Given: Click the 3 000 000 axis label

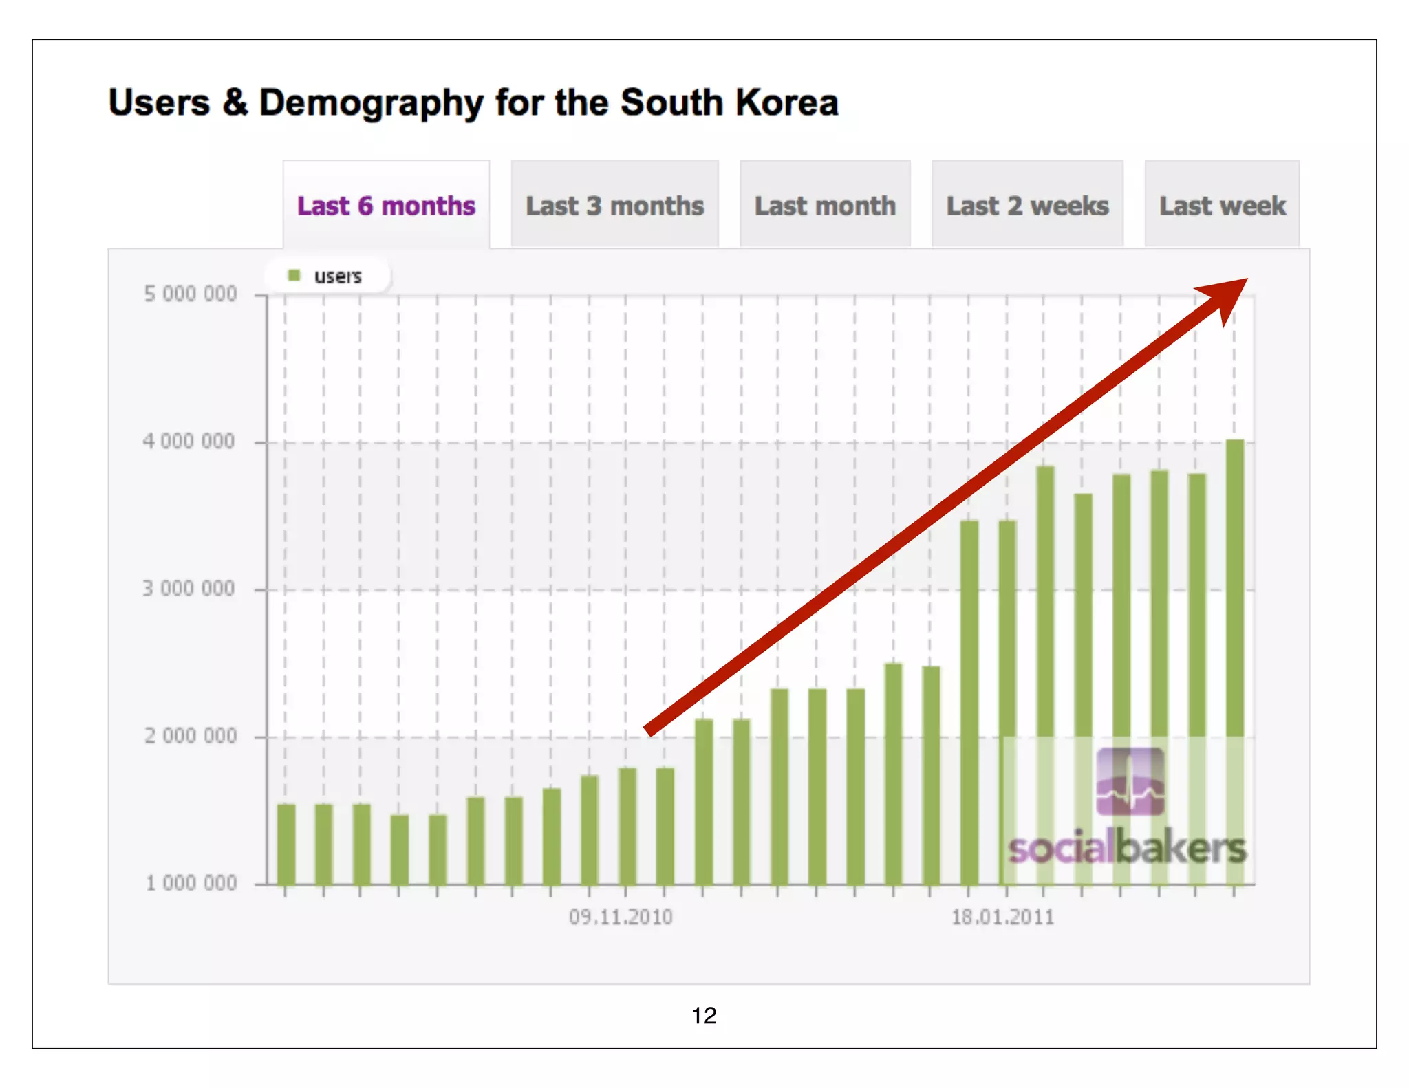Looking at the screenshot, I should click(189, 589).
